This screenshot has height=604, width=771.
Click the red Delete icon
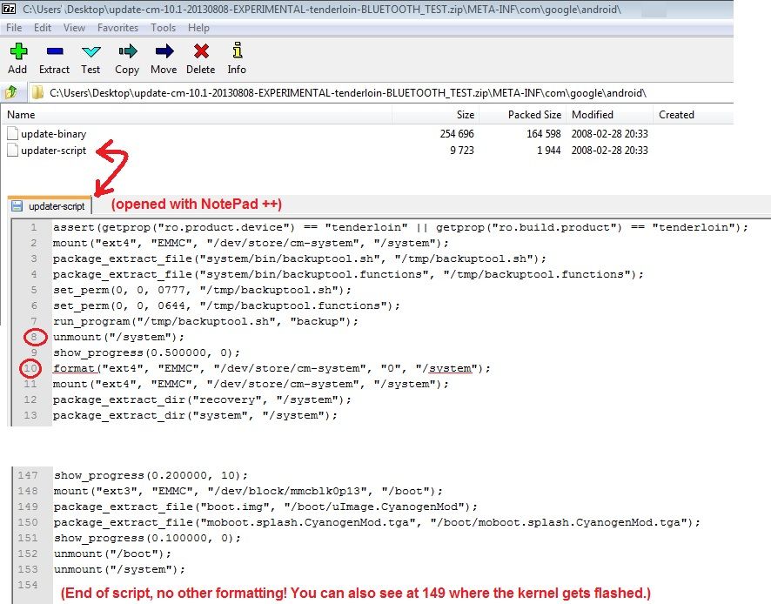click(x=201, y=53)
